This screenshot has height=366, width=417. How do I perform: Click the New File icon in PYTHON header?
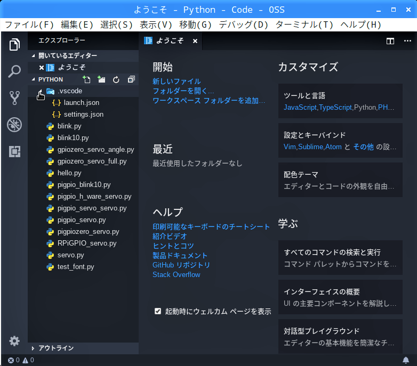(x=86, y=79)
